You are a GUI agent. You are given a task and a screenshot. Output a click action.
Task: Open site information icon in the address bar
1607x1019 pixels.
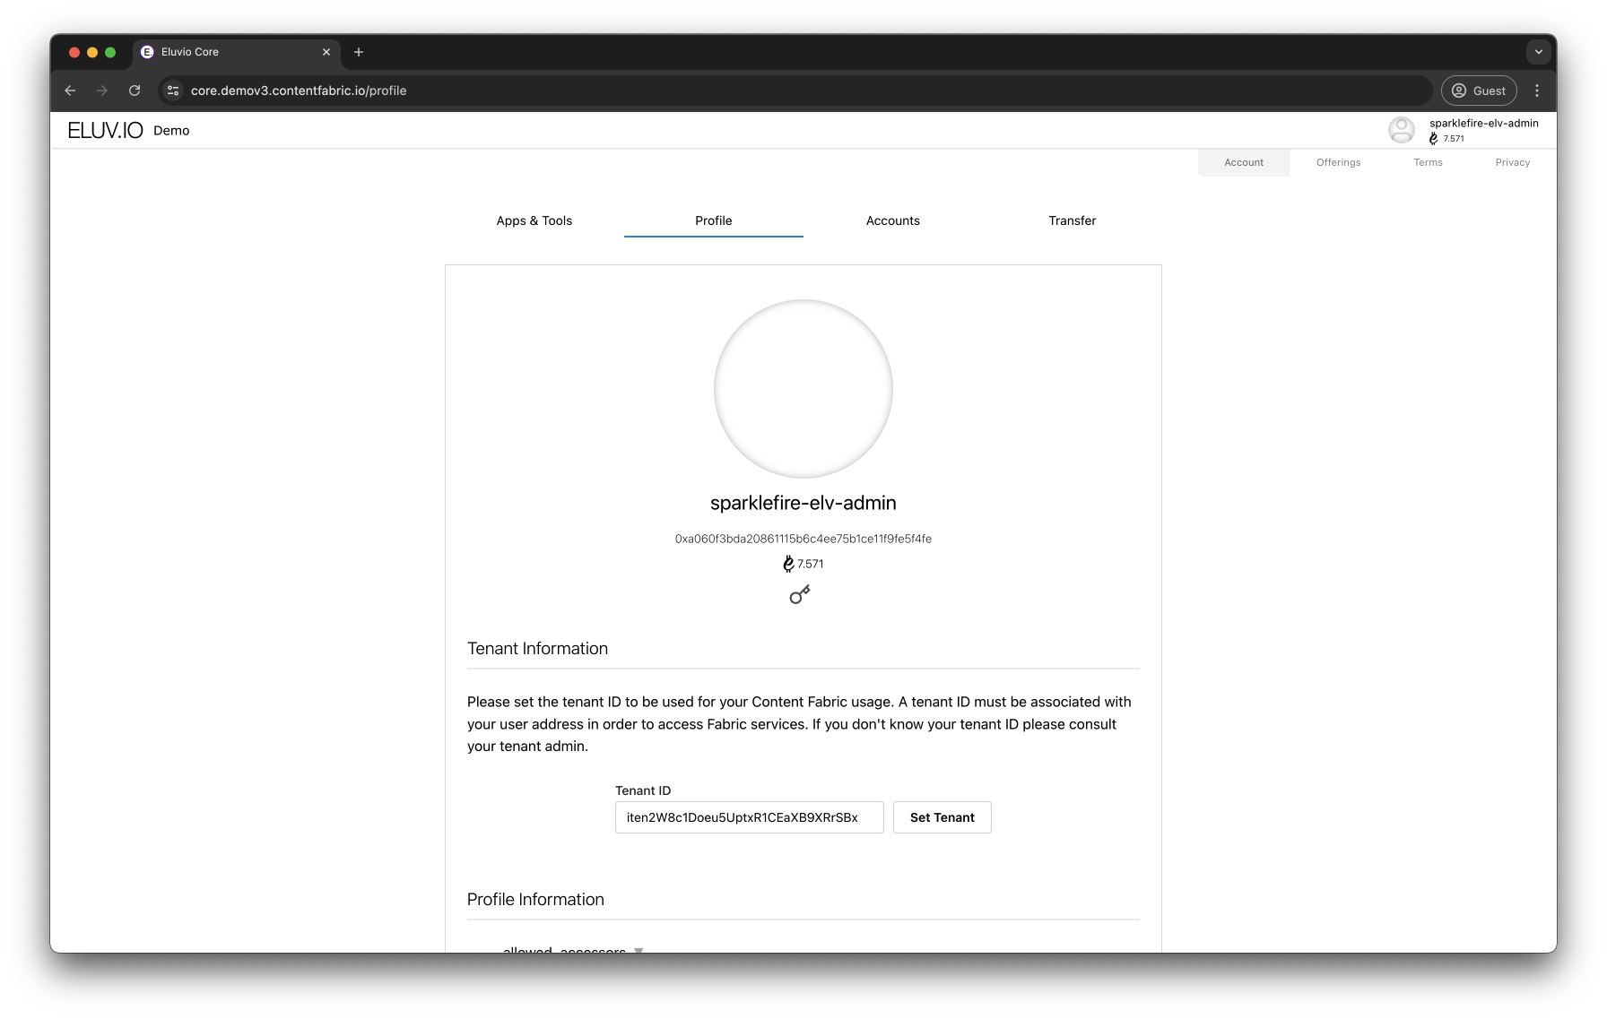(x=174, y=91)
